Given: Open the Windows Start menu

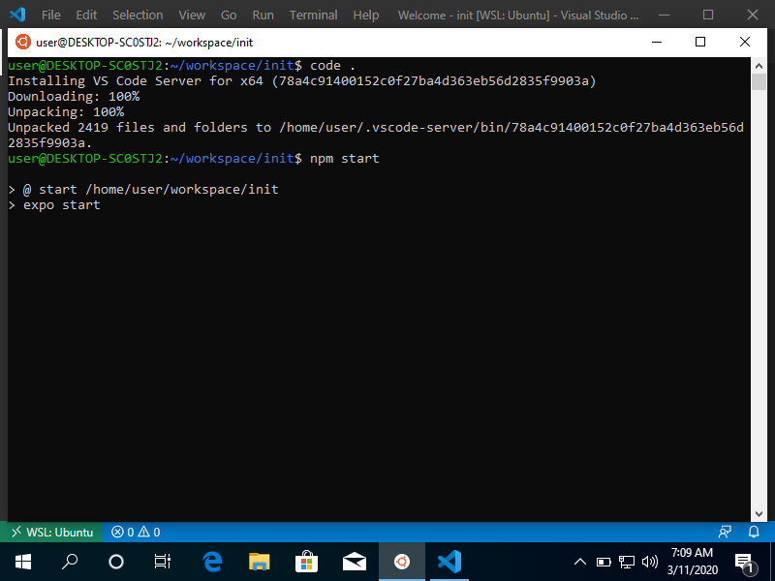Looking at the screenshot, I should coord(23,562).
